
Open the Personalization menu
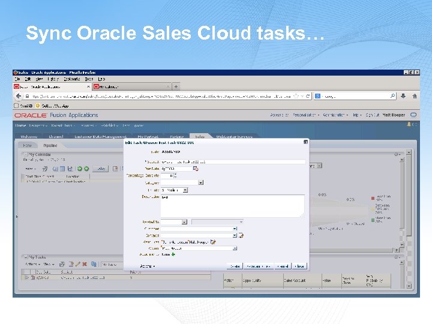point(306,115)
